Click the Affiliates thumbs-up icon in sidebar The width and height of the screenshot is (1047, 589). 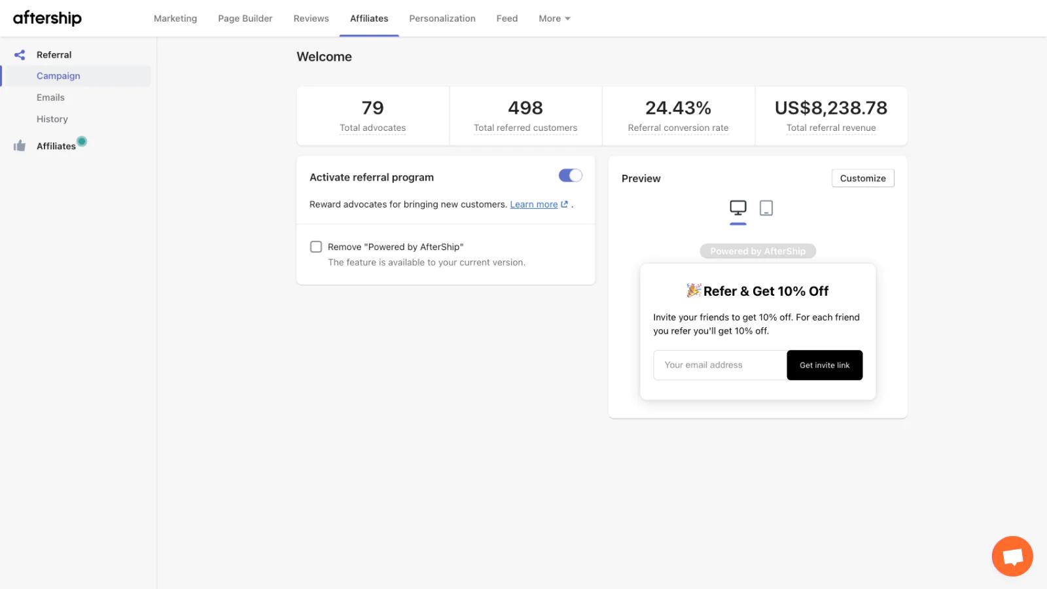(19, 145)
